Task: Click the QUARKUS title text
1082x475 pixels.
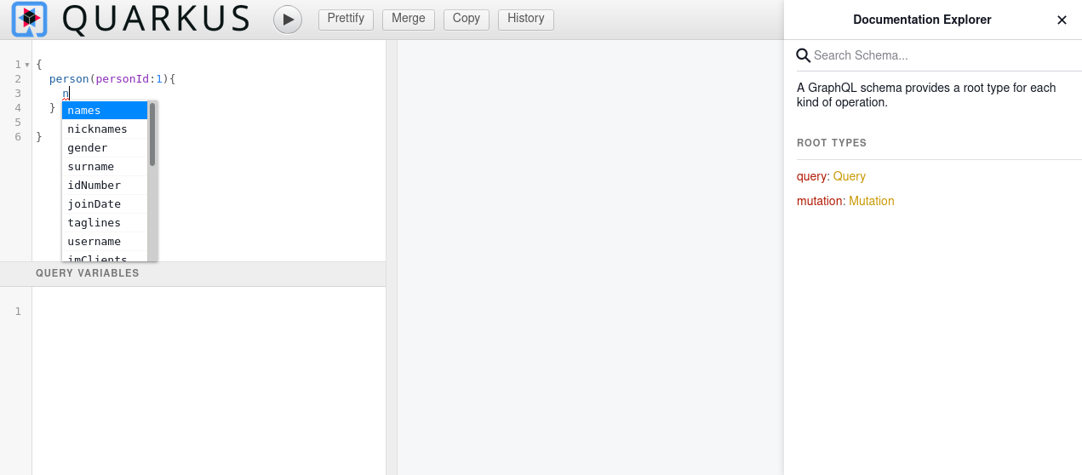Action: coord(157,19)
